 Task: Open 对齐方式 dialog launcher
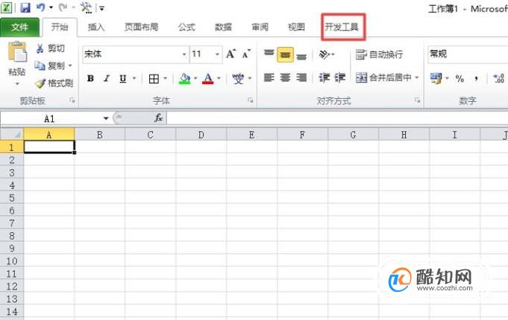click(417, 100)
